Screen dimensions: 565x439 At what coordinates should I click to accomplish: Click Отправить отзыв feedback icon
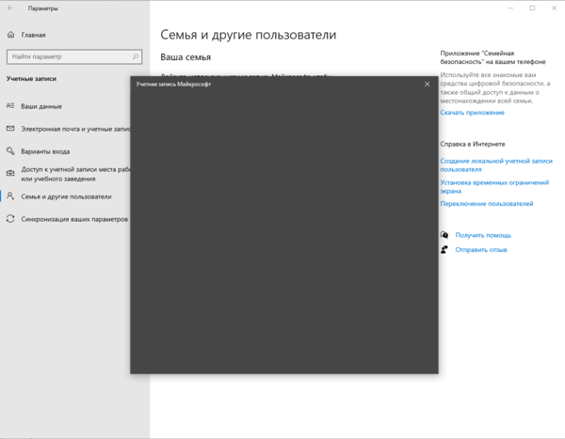(x=444, y=250)
